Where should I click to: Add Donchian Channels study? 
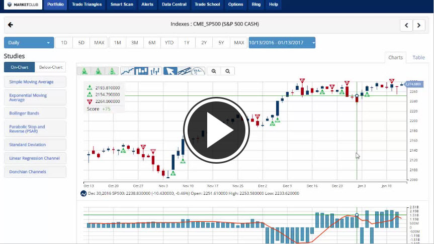point(35,172)
